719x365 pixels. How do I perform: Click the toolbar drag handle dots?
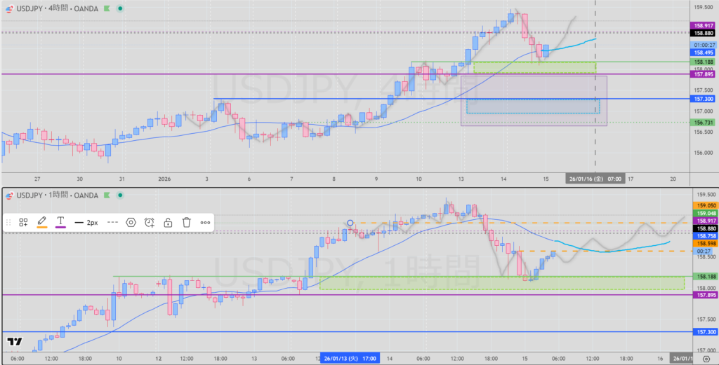[8, 222]
